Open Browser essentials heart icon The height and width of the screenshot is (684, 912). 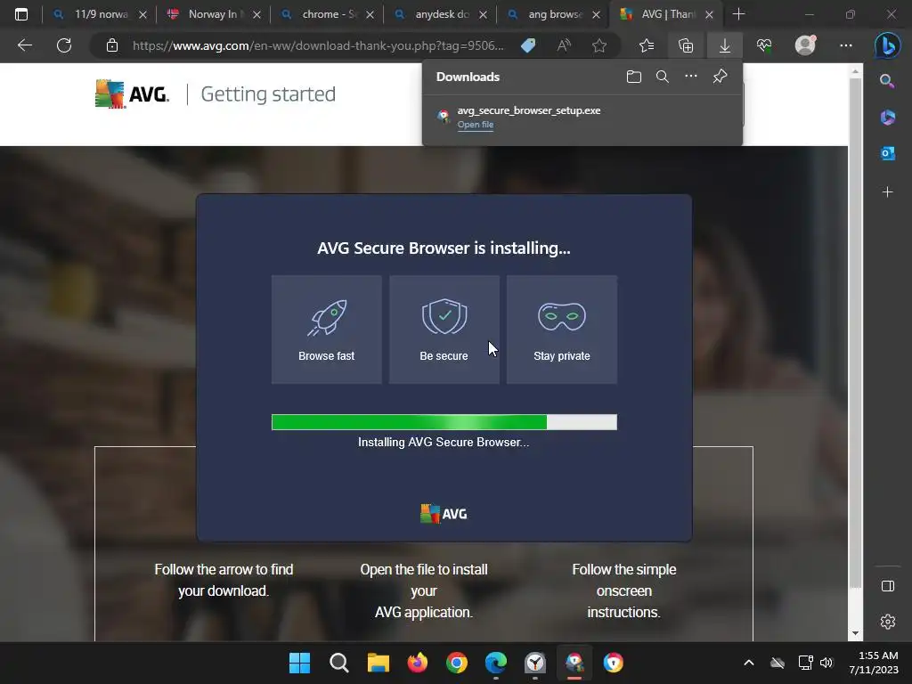tap(764, 45)
